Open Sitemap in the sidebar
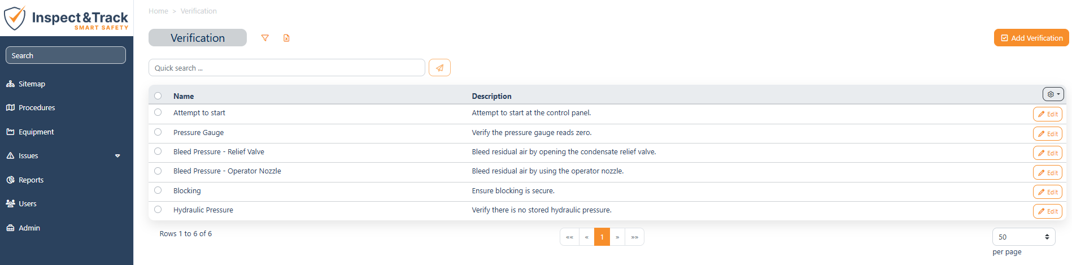1072x265 pixels. point(32,84)
